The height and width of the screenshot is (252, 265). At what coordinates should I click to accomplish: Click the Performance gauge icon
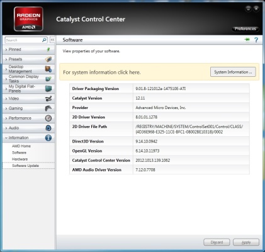[x=48, y=118]
